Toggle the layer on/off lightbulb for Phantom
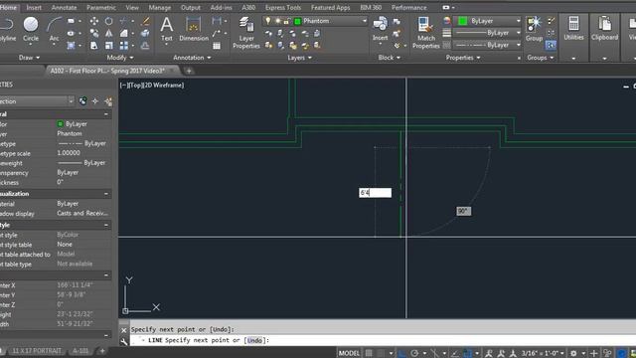The width and height of the screenshot is (636, 358). pyautogui.click(x=268, y=21)
